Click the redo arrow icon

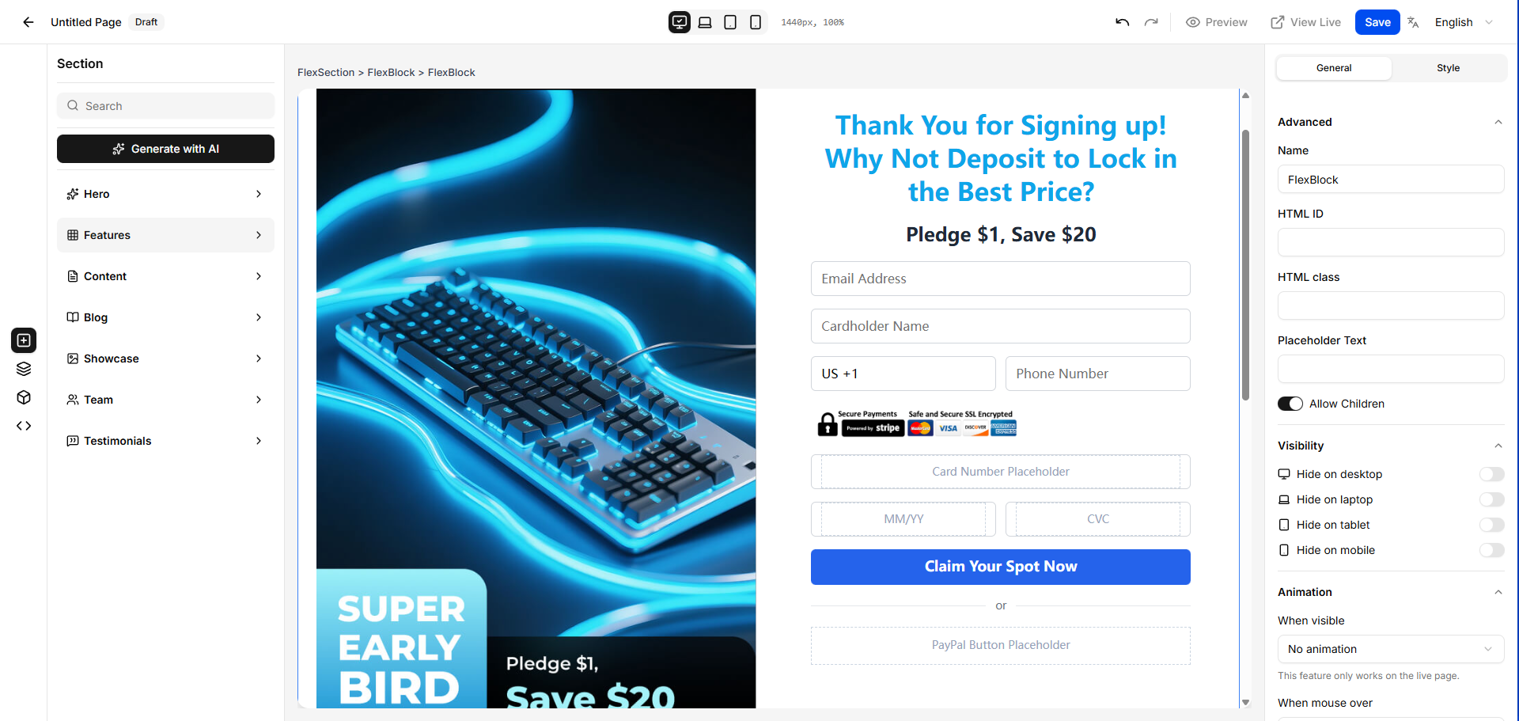pyautogui.click(x=1151, y=22)
